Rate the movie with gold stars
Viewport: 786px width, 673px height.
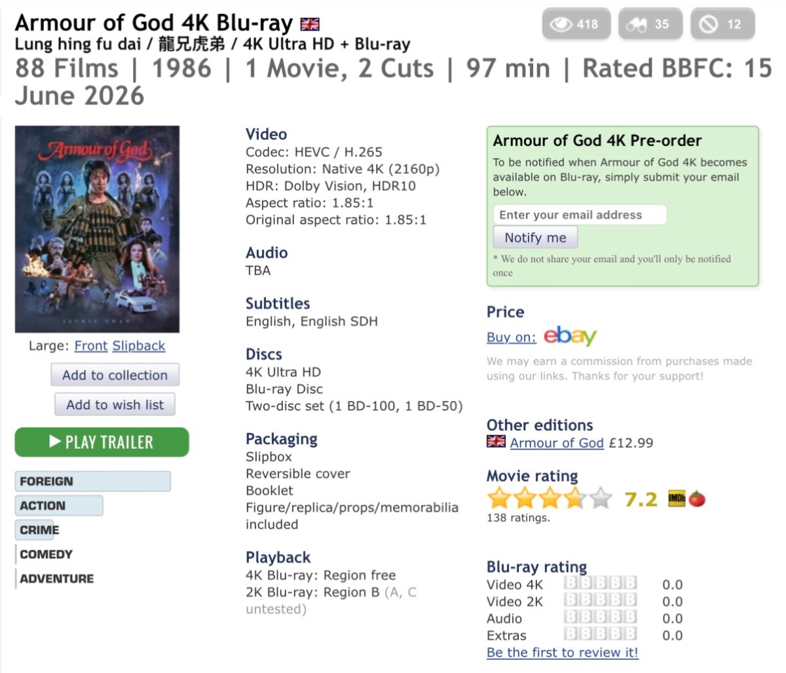pos(550,499)
